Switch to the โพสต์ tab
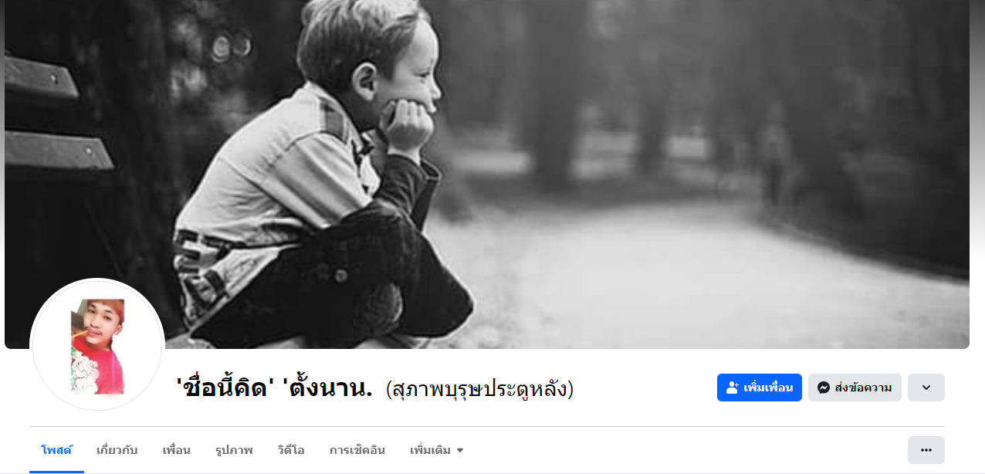The width and height of the screenshot is (985, 474). (x=56, y=450)
